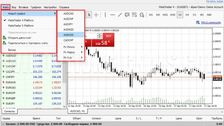
Task: Toggle the H1 timeframe button
Action: 180,15
